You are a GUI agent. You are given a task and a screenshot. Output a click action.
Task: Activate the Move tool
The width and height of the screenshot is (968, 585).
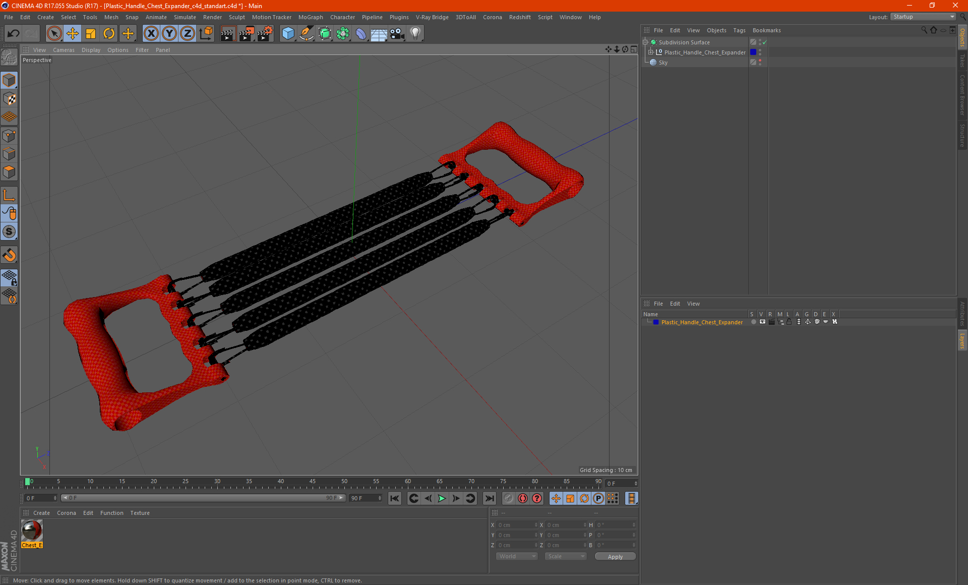(73, 34)
